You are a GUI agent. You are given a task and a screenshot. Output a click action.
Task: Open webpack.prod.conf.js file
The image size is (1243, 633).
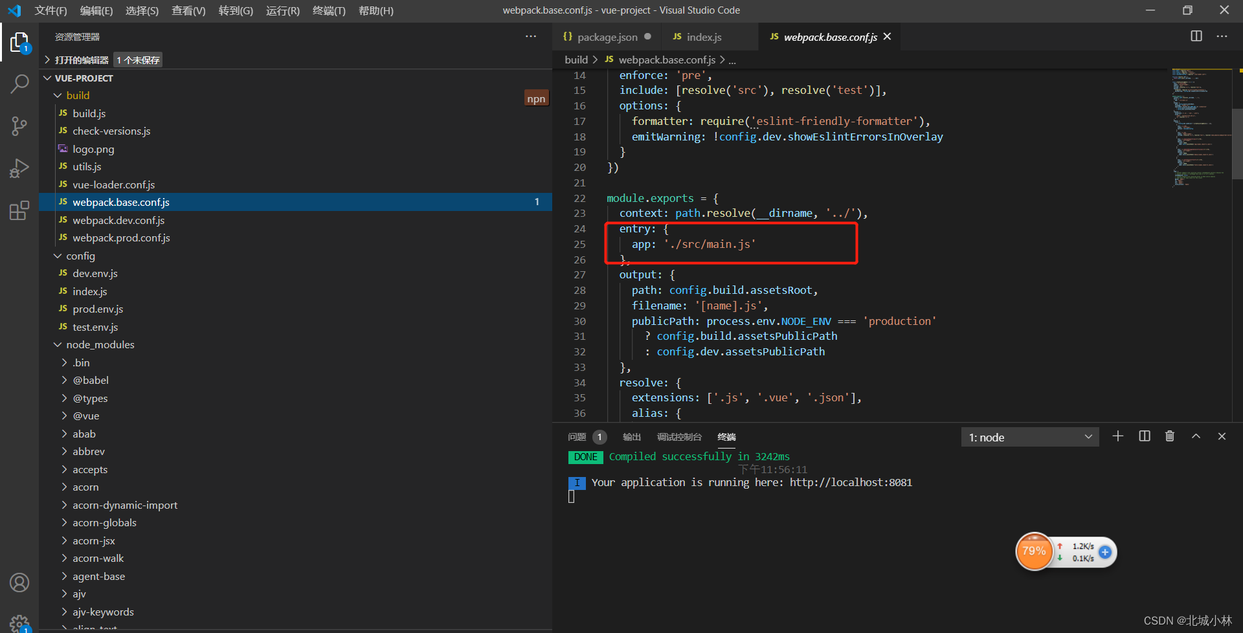[x=121, y=238]
